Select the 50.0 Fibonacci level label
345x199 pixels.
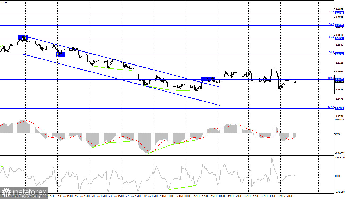click(x=331, y=24)
